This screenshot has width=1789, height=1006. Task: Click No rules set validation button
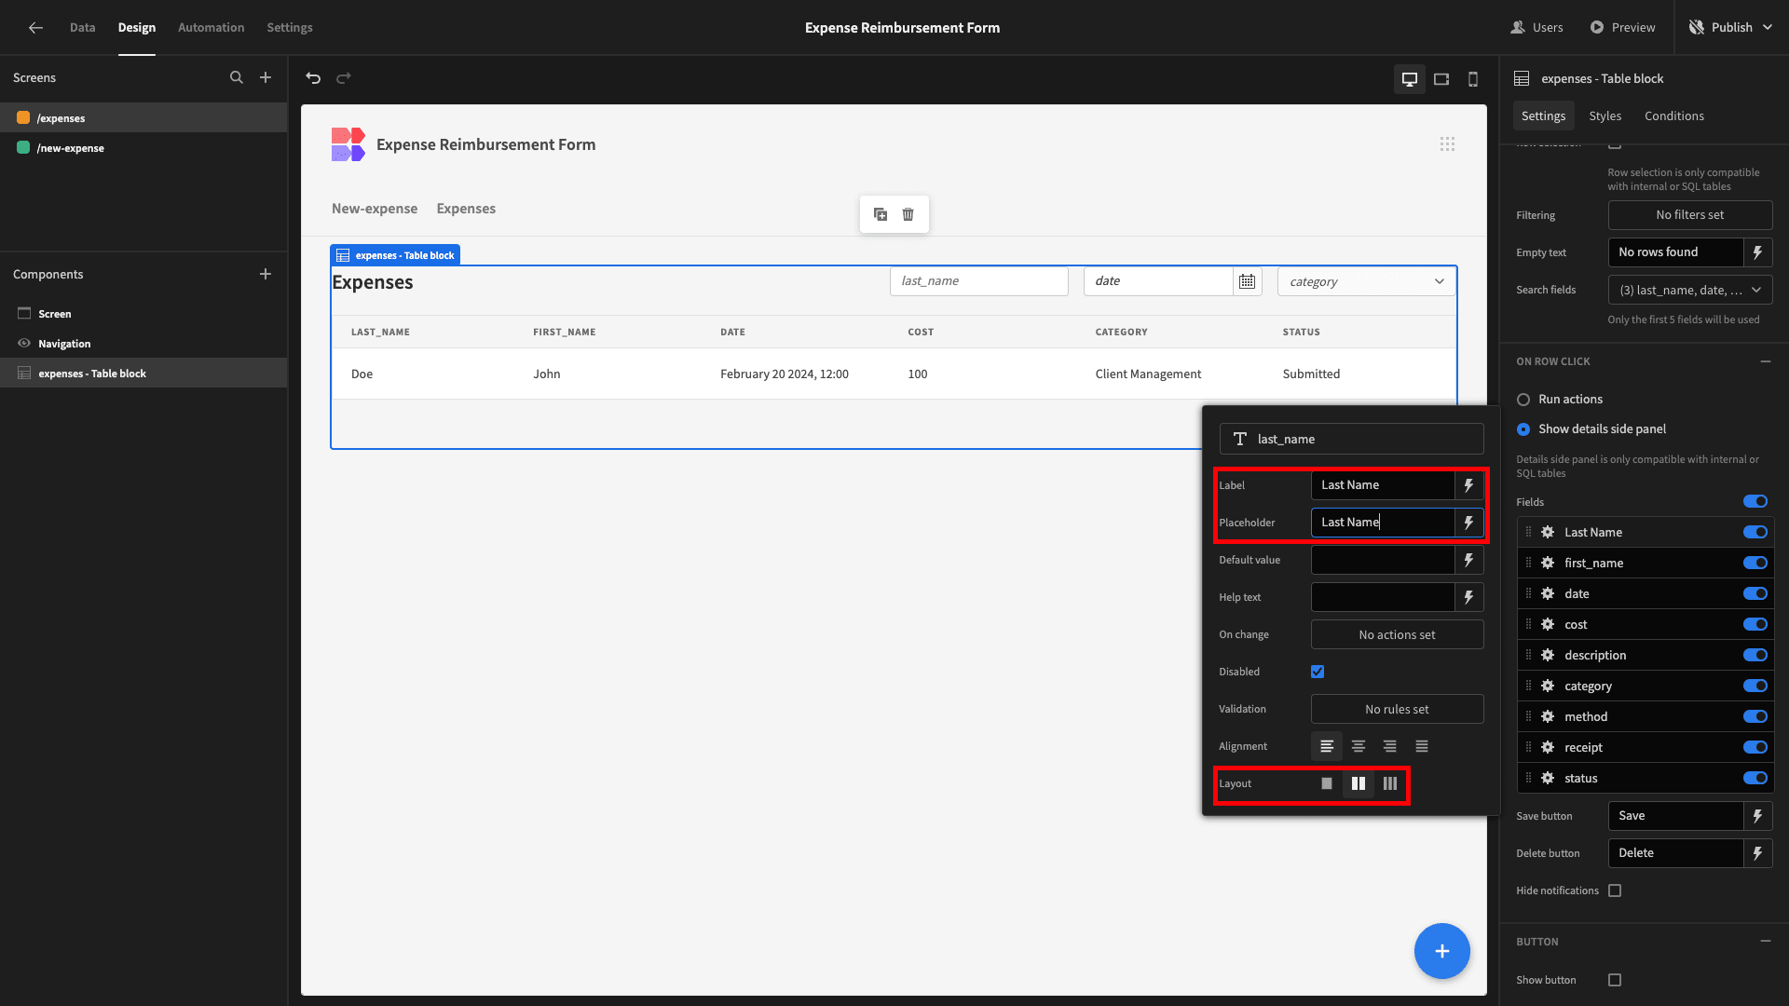pyautogui.click(x=1397, y=709)
